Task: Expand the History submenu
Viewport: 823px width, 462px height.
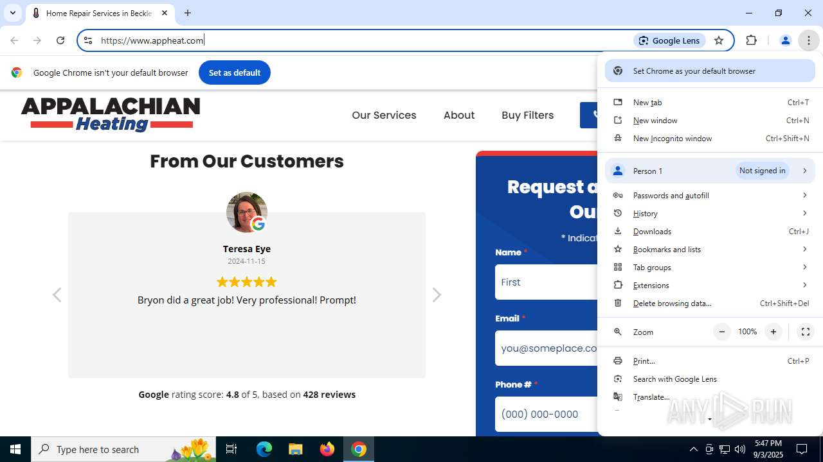Action: (x=710, y=214)
